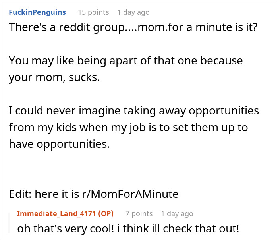Viewport: 278px width, 240px height.
Task: Click the reply's 1 day ago timestamp
Action: pos(177,214)
